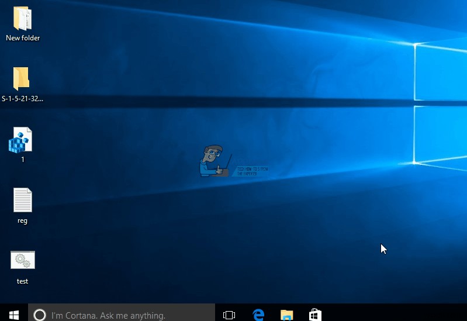Viewport: 467px width, 321px height.
Task: Select the reg text document icon
Action: coord(23,200)
